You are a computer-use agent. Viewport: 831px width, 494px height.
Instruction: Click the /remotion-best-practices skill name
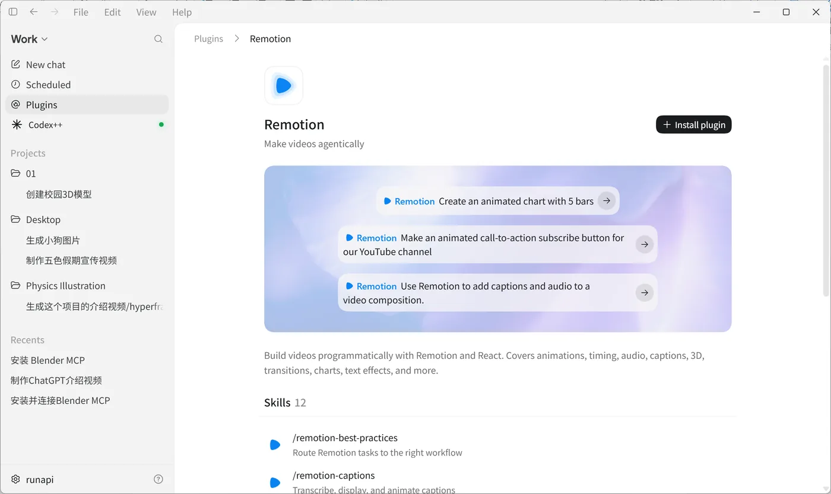pos(345,438)
